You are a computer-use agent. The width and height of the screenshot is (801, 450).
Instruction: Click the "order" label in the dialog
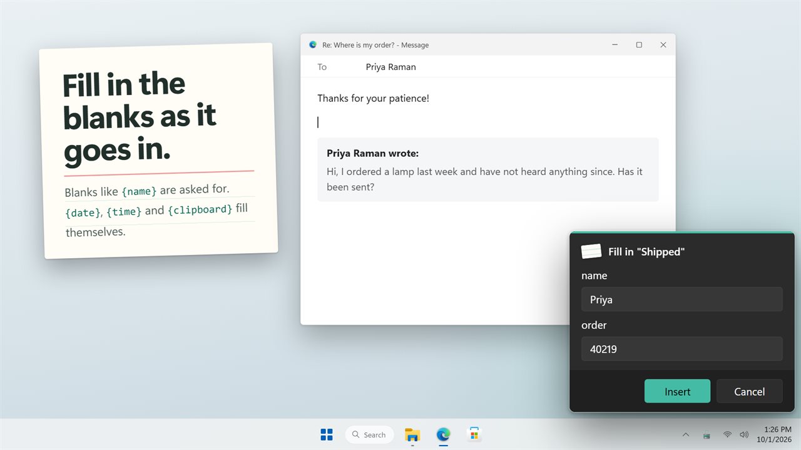coord(594,325)
